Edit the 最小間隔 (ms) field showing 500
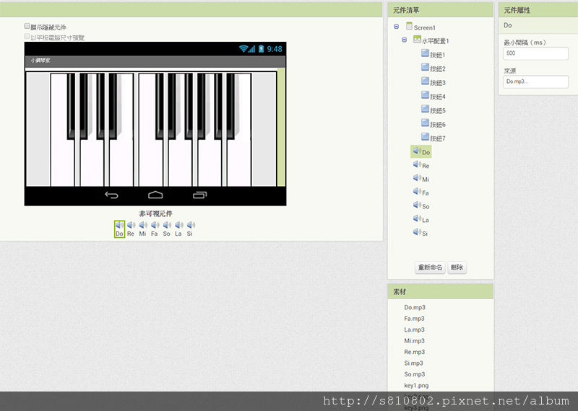Screen dimensions: 578x411 (535, 53)
